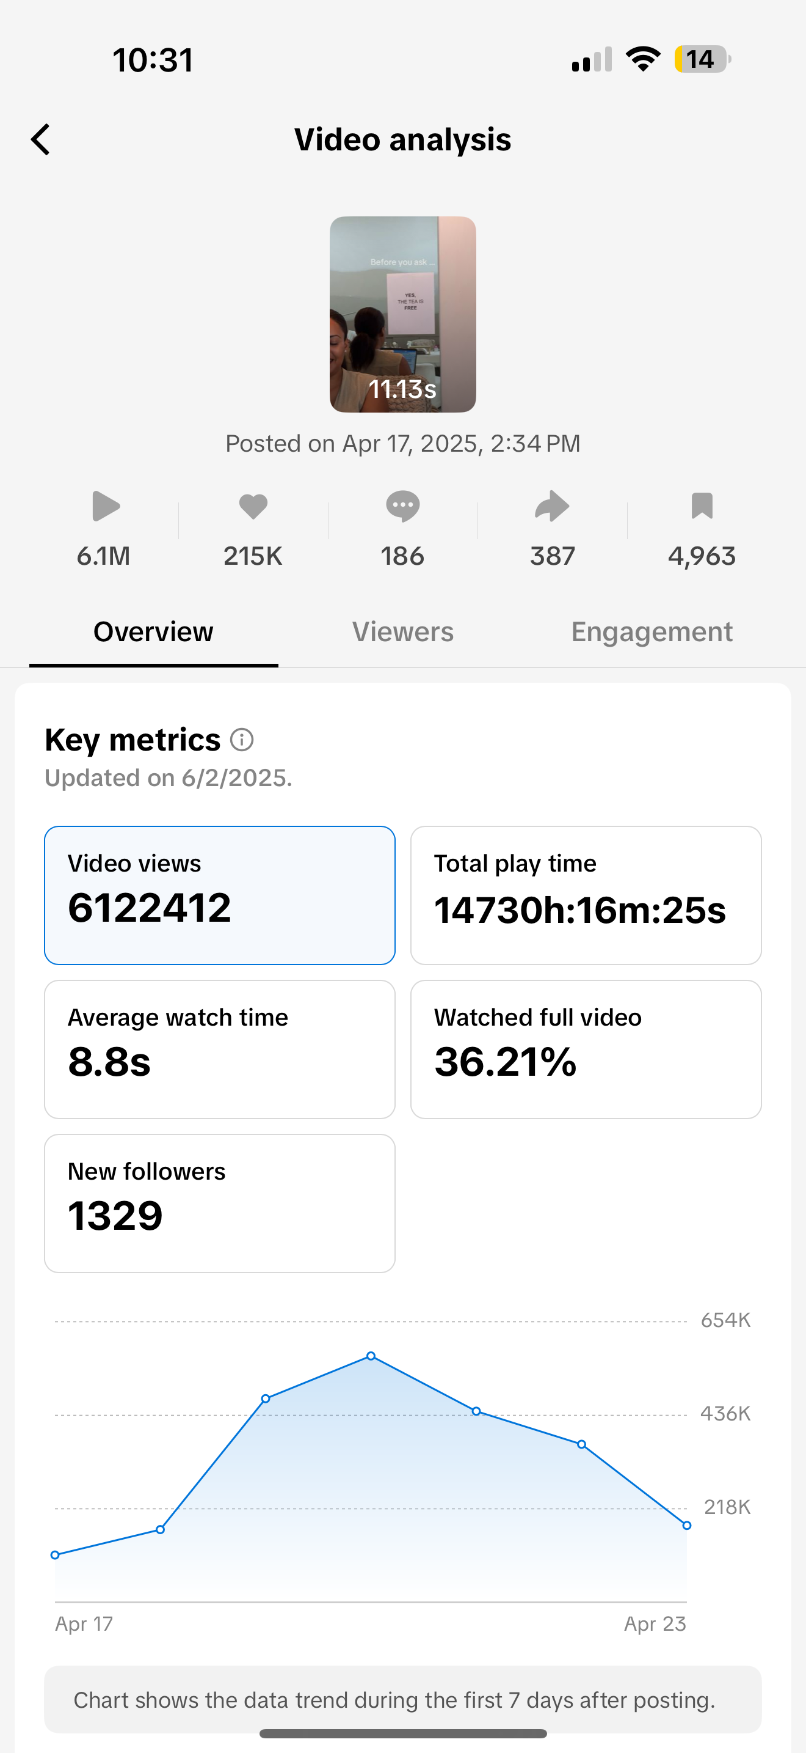Select the Overview tab
Image resolution: width=806 pixels, height=1753 pixels.
154,632
